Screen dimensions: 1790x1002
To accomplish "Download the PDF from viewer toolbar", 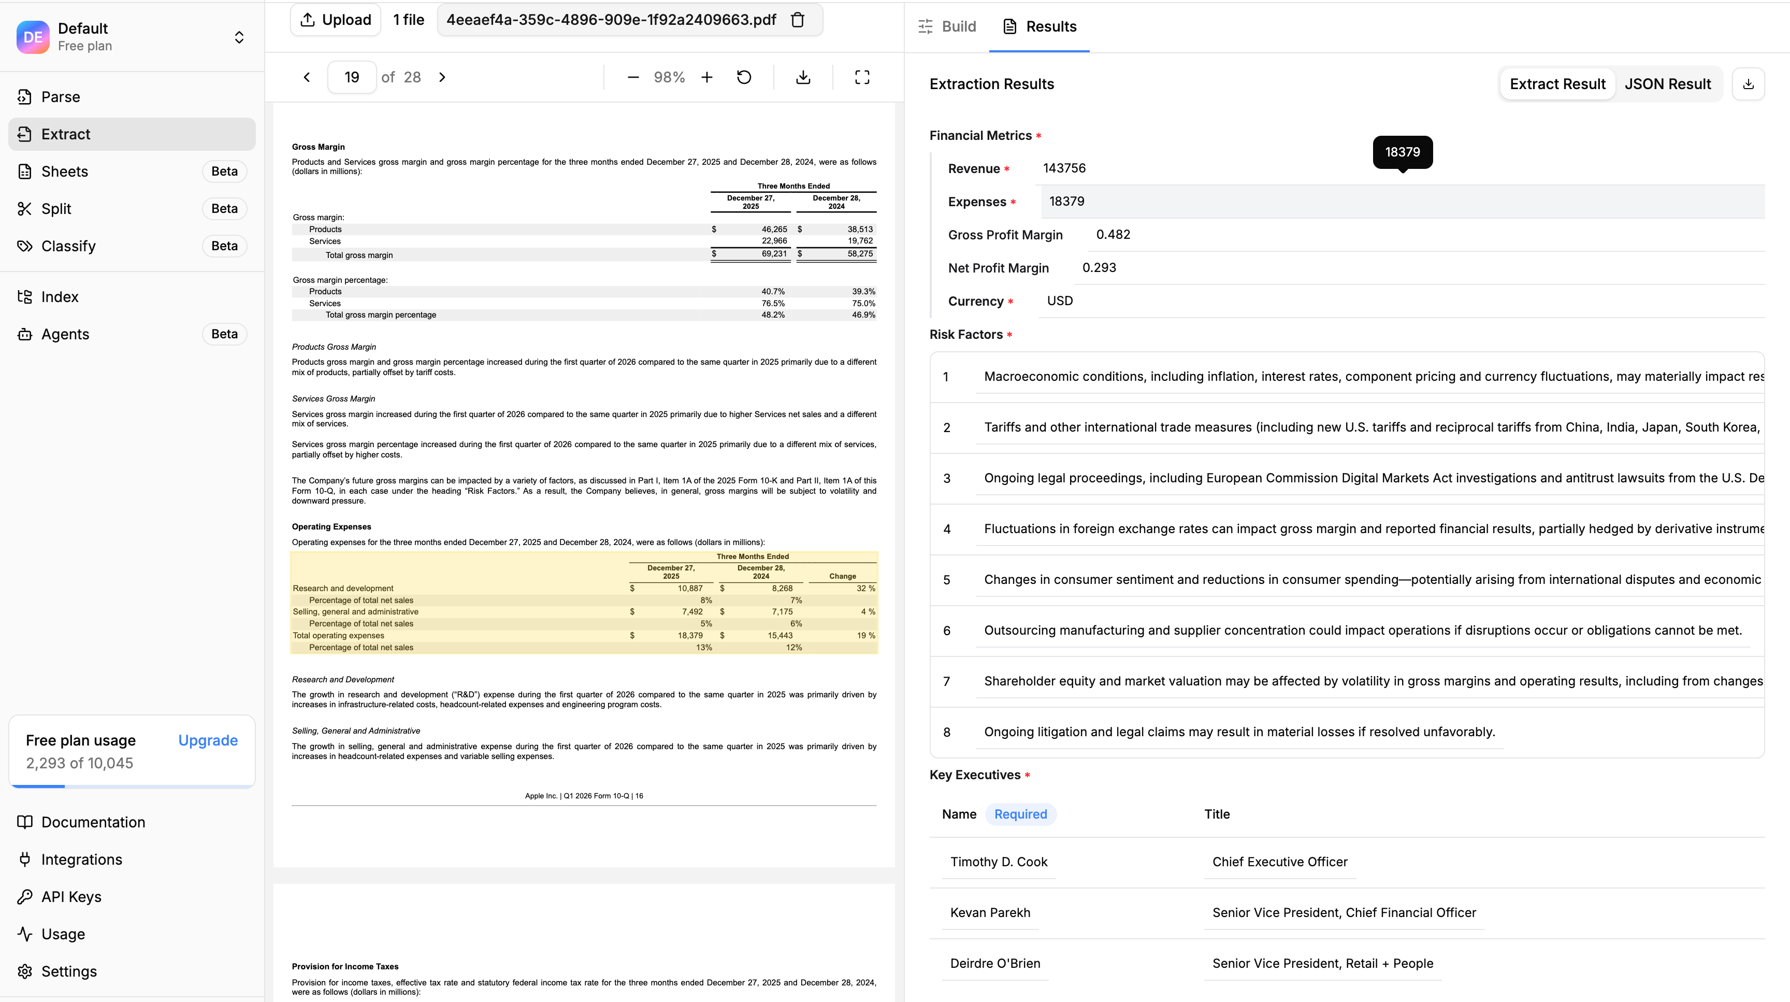I will tap(803, 77).
